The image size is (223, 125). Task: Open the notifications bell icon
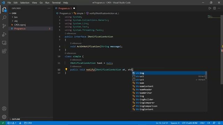point(219,123)
